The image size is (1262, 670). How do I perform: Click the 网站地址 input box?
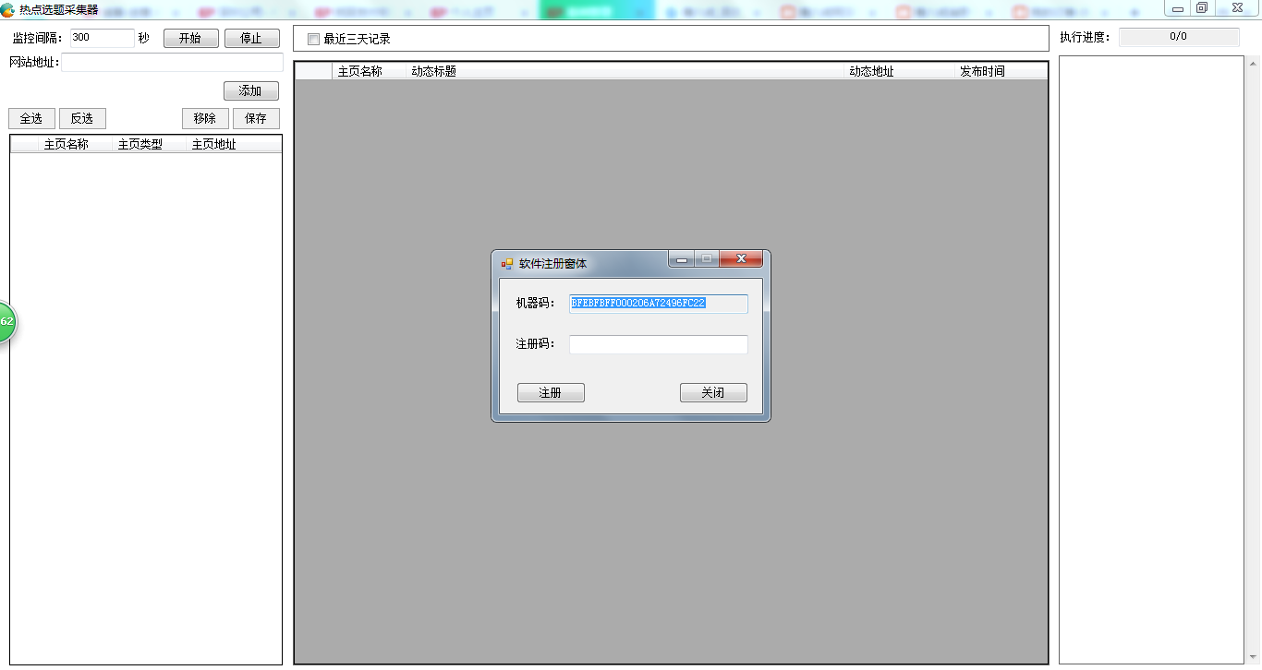172,63
